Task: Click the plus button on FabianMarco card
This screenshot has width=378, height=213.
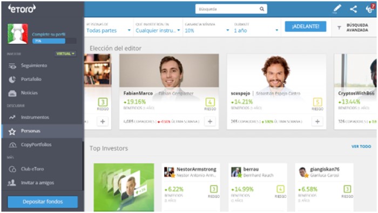Action: coord(210,121)
